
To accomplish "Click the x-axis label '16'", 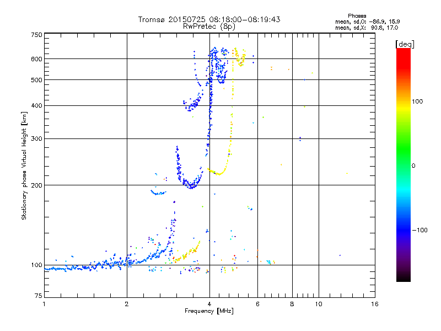I will (x=375, y=304).
